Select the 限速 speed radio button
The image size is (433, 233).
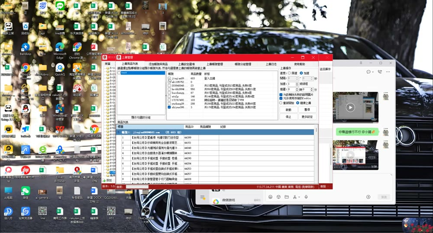coord(289,73)
